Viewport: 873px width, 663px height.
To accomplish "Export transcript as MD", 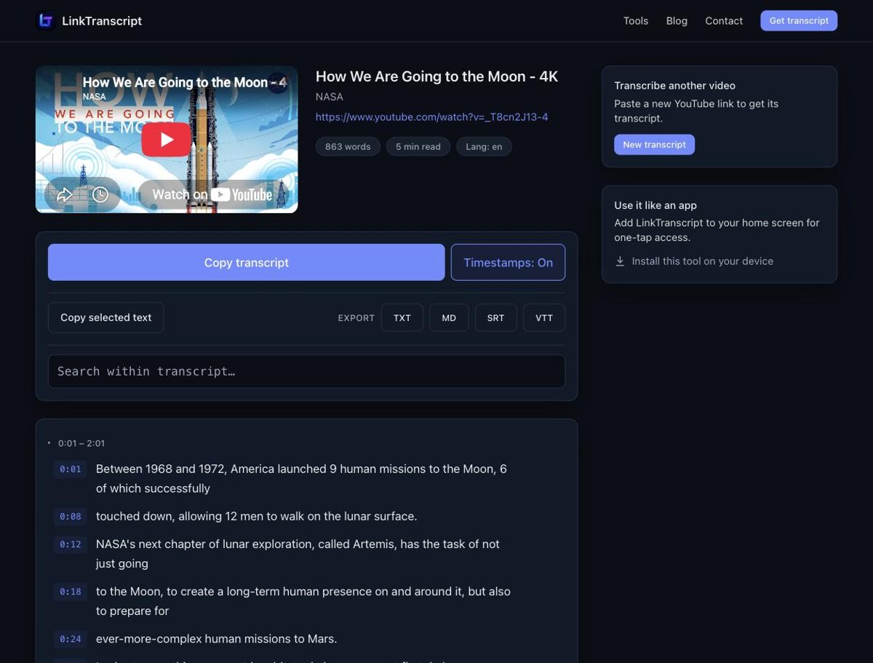I will (449, 318).
